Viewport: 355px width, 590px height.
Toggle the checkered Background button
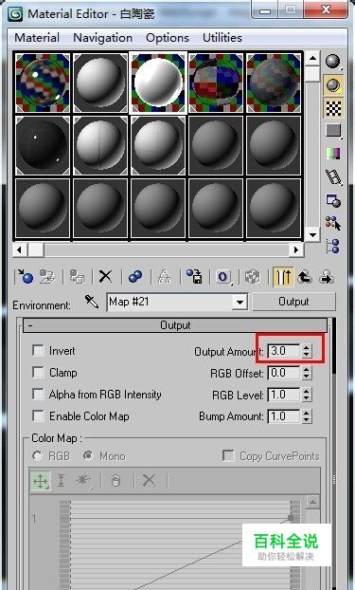pyautogui.click(x=333, y=108)
